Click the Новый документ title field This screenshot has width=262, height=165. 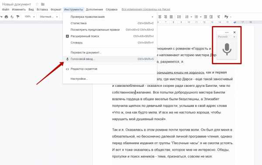[x=17, y=4]
